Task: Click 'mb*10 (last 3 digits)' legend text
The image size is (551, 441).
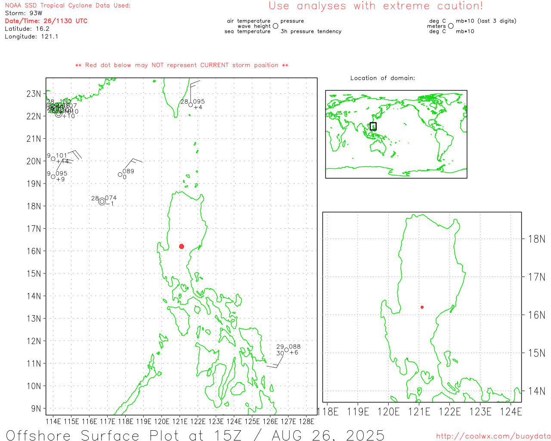Action: [486, 21]
